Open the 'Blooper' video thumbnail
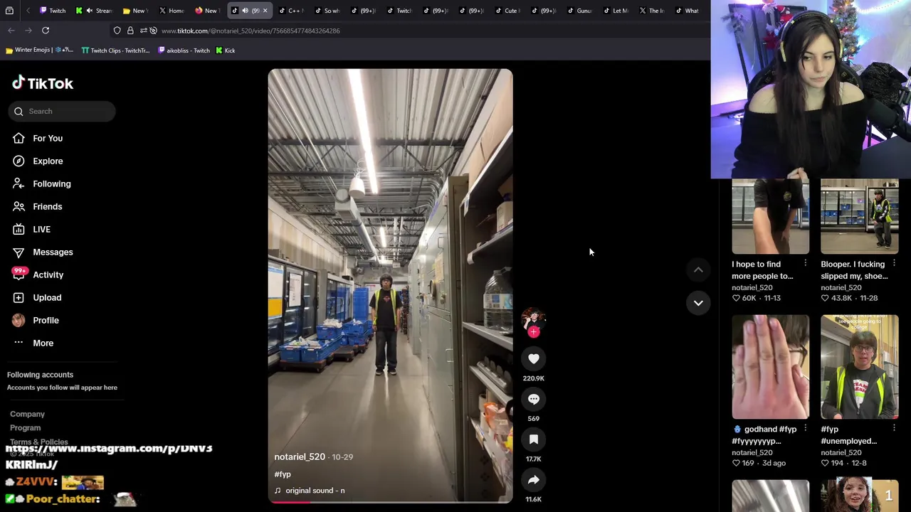This screenshot has height=512, width=911. tap(859, 216)
